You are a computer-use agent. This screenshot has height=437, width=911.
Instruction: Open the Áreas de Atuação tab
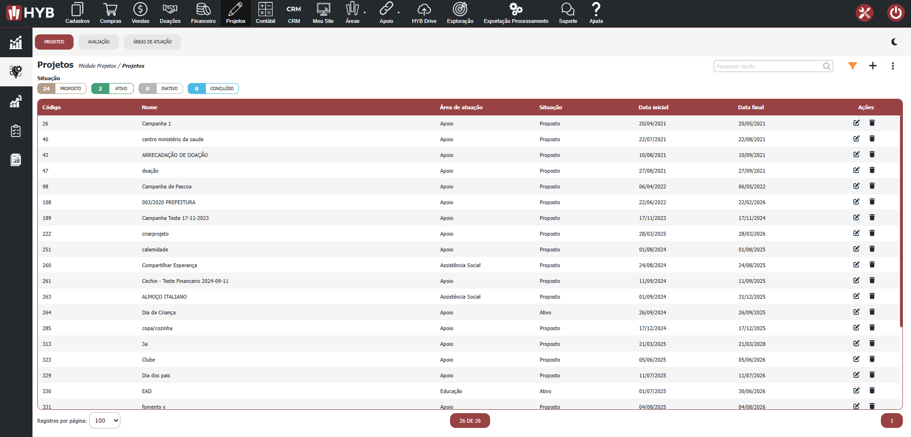pyautogui.click(x=152, y=42)
